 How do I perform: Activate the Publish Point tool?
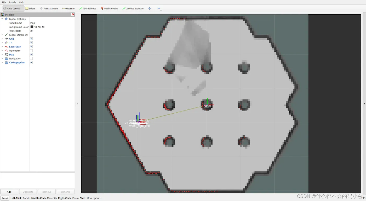tap(109, 8)
